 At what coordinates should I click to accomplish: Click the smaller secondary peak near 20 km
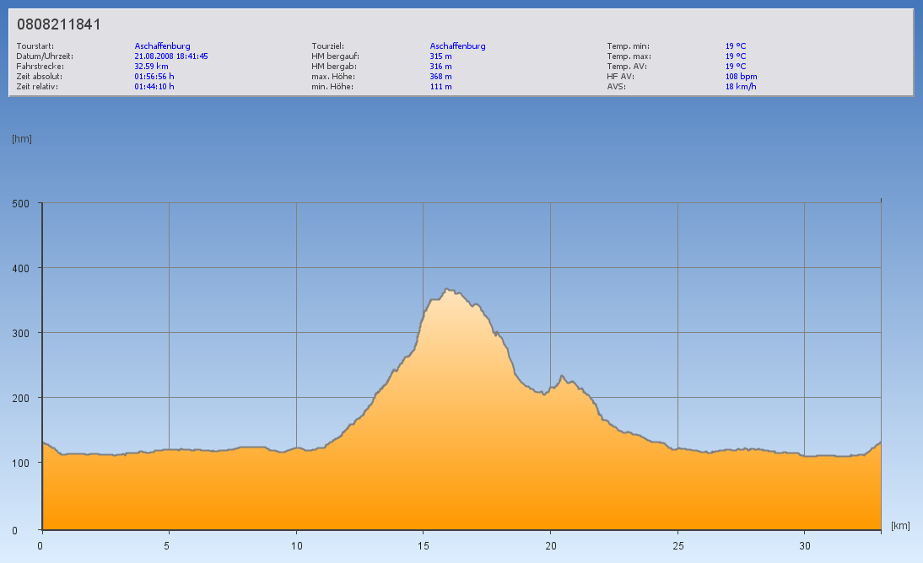(562, 376)
